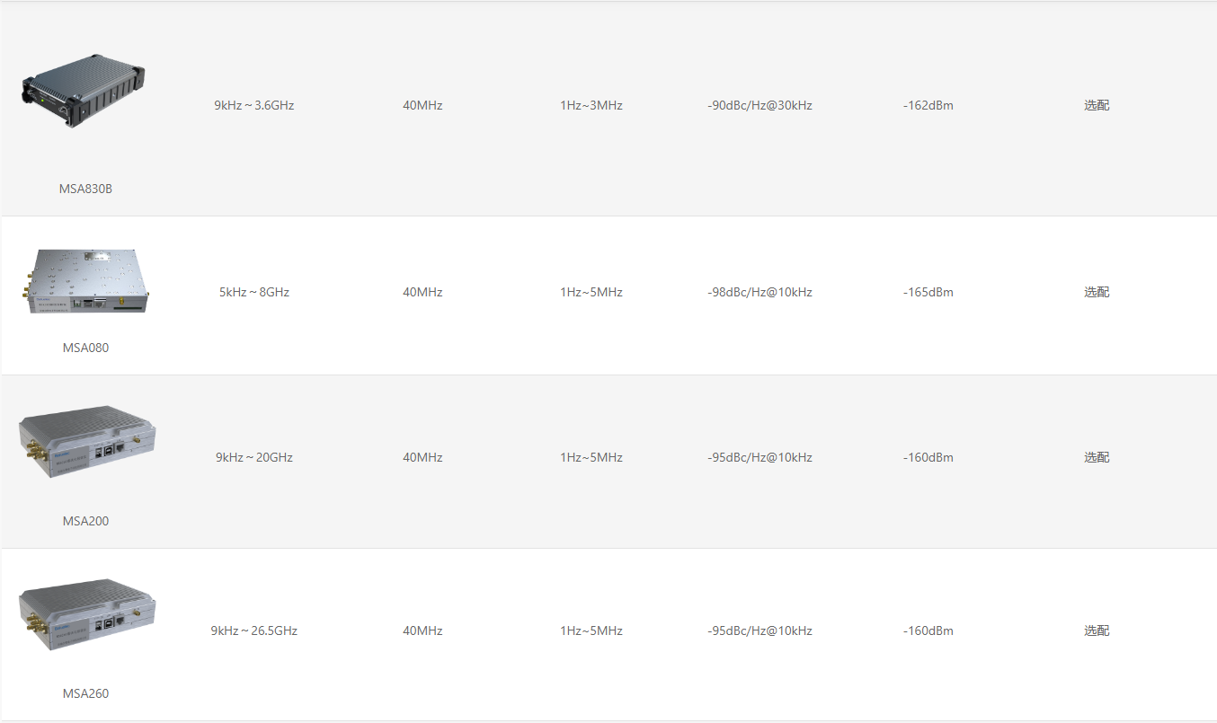Click 40MHz in the MSA200 row

(422, 457)
